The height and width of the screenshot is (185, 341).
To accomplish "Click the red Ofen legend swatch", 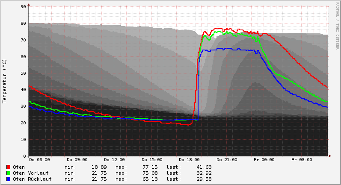I will (x=8, y=167).
